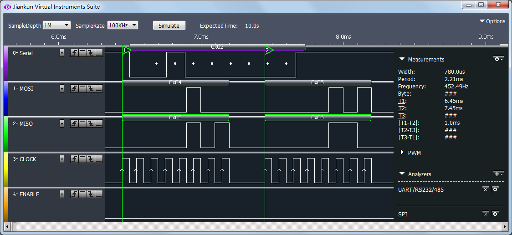Screen dimensions: 512x235
Task: Open the Serial channel dropdown menu
Action: [62, 53]
